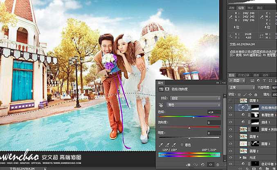Switch to the 动作 Actions tab

tap(266, 75)
